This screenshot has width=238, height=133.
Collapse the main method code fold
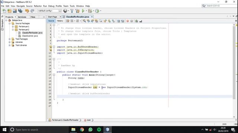(x=54, y=75)
